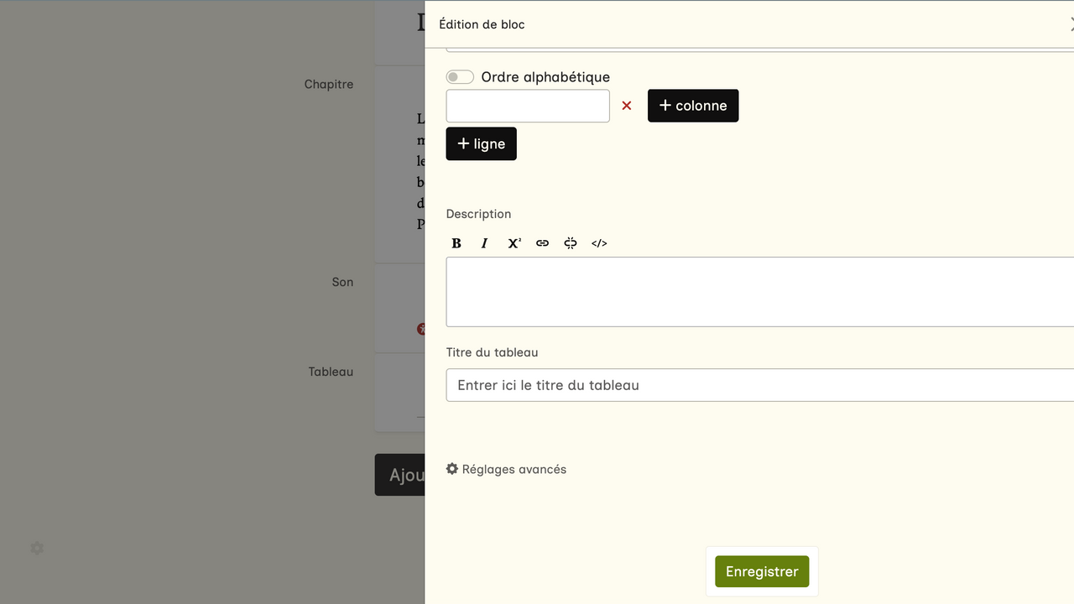The image size is (1074, 604).
Task: Add a column with + colonne
Action: (693, 106)
